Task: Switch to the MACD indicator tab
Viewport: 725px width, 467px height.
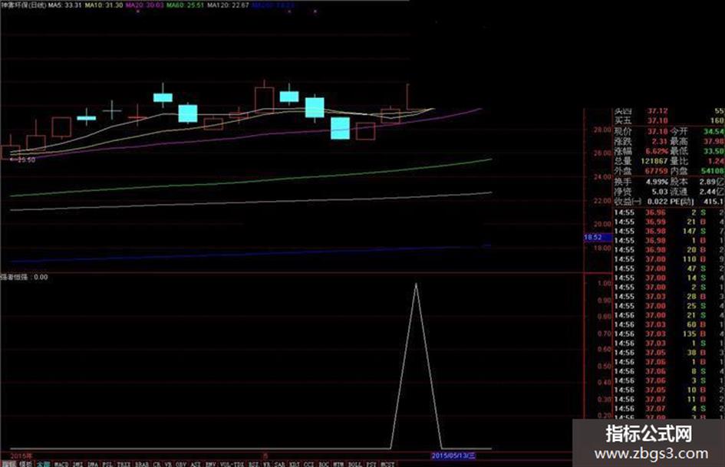Action: click(61, 464)
